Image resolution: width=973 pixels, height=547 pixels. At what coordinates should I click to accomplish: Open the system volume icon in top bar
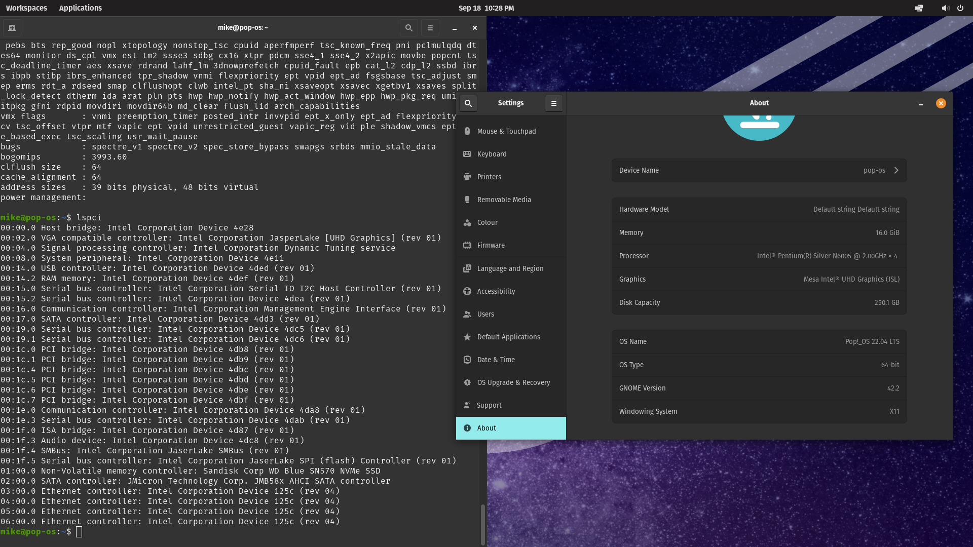(945, 8)
